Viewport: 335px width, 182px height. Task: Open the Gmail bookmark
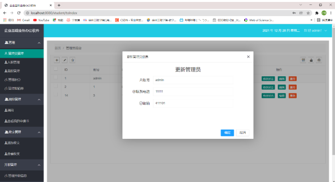click(23, 20)
